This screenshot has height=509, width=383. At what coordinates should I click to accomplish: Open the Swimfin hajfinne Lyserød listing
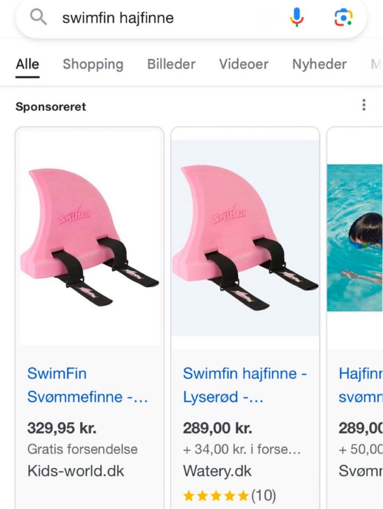[245, 385]
